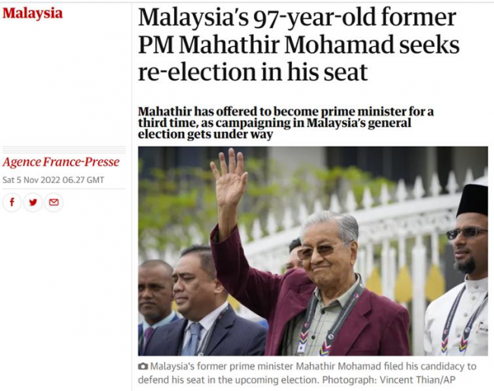Screen dimensions: 494x391
Task: Click the dotted divider above the byline
Action: point(62,150)
